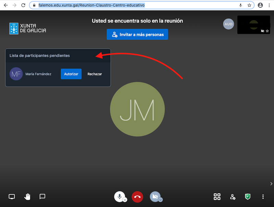Open more actions three-dot menu
Screen dimensions: 274x207
click(x=263, y=196)
